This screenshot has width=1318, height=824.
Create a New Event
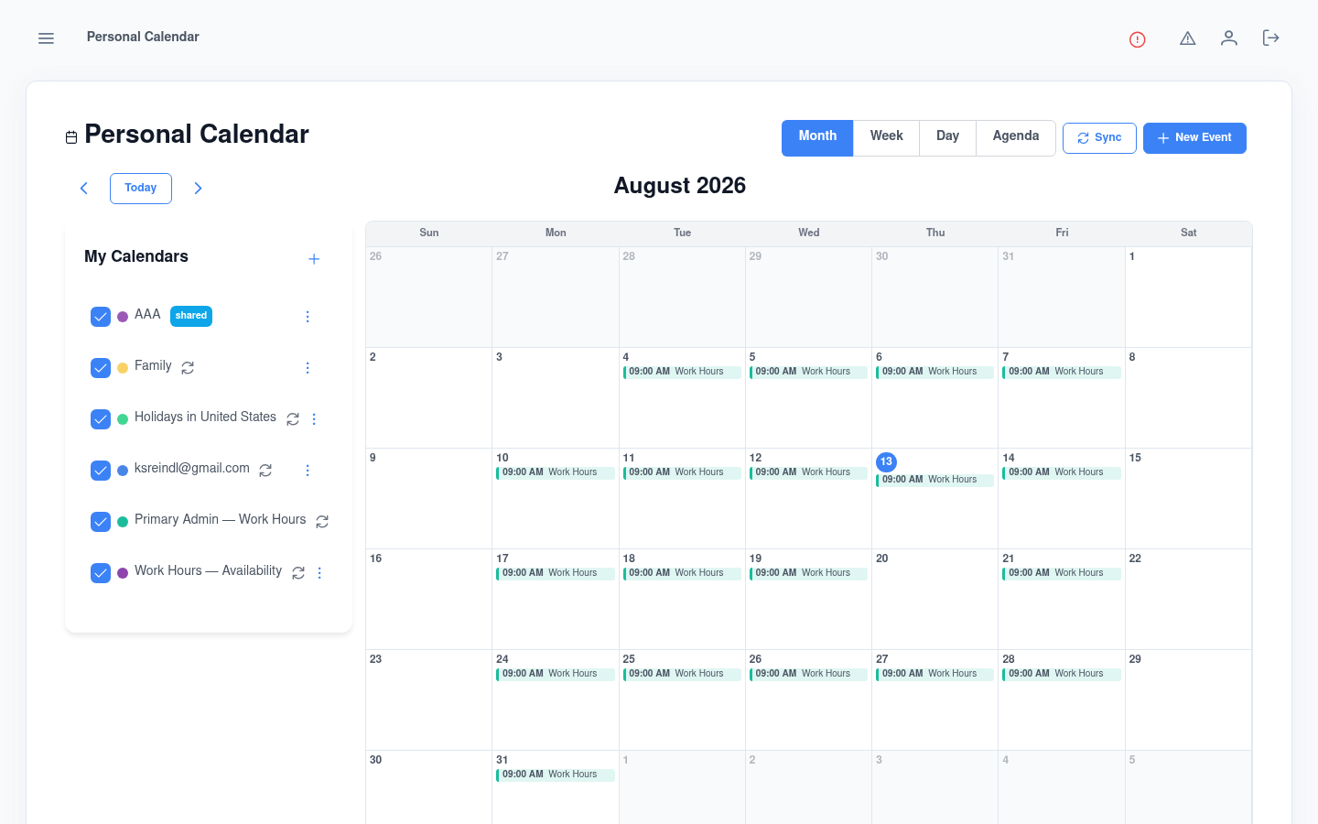click(x=1194, y=138)
